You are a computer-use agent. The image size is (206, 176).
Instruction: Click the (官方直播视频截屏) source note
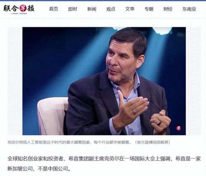(152, 142)
